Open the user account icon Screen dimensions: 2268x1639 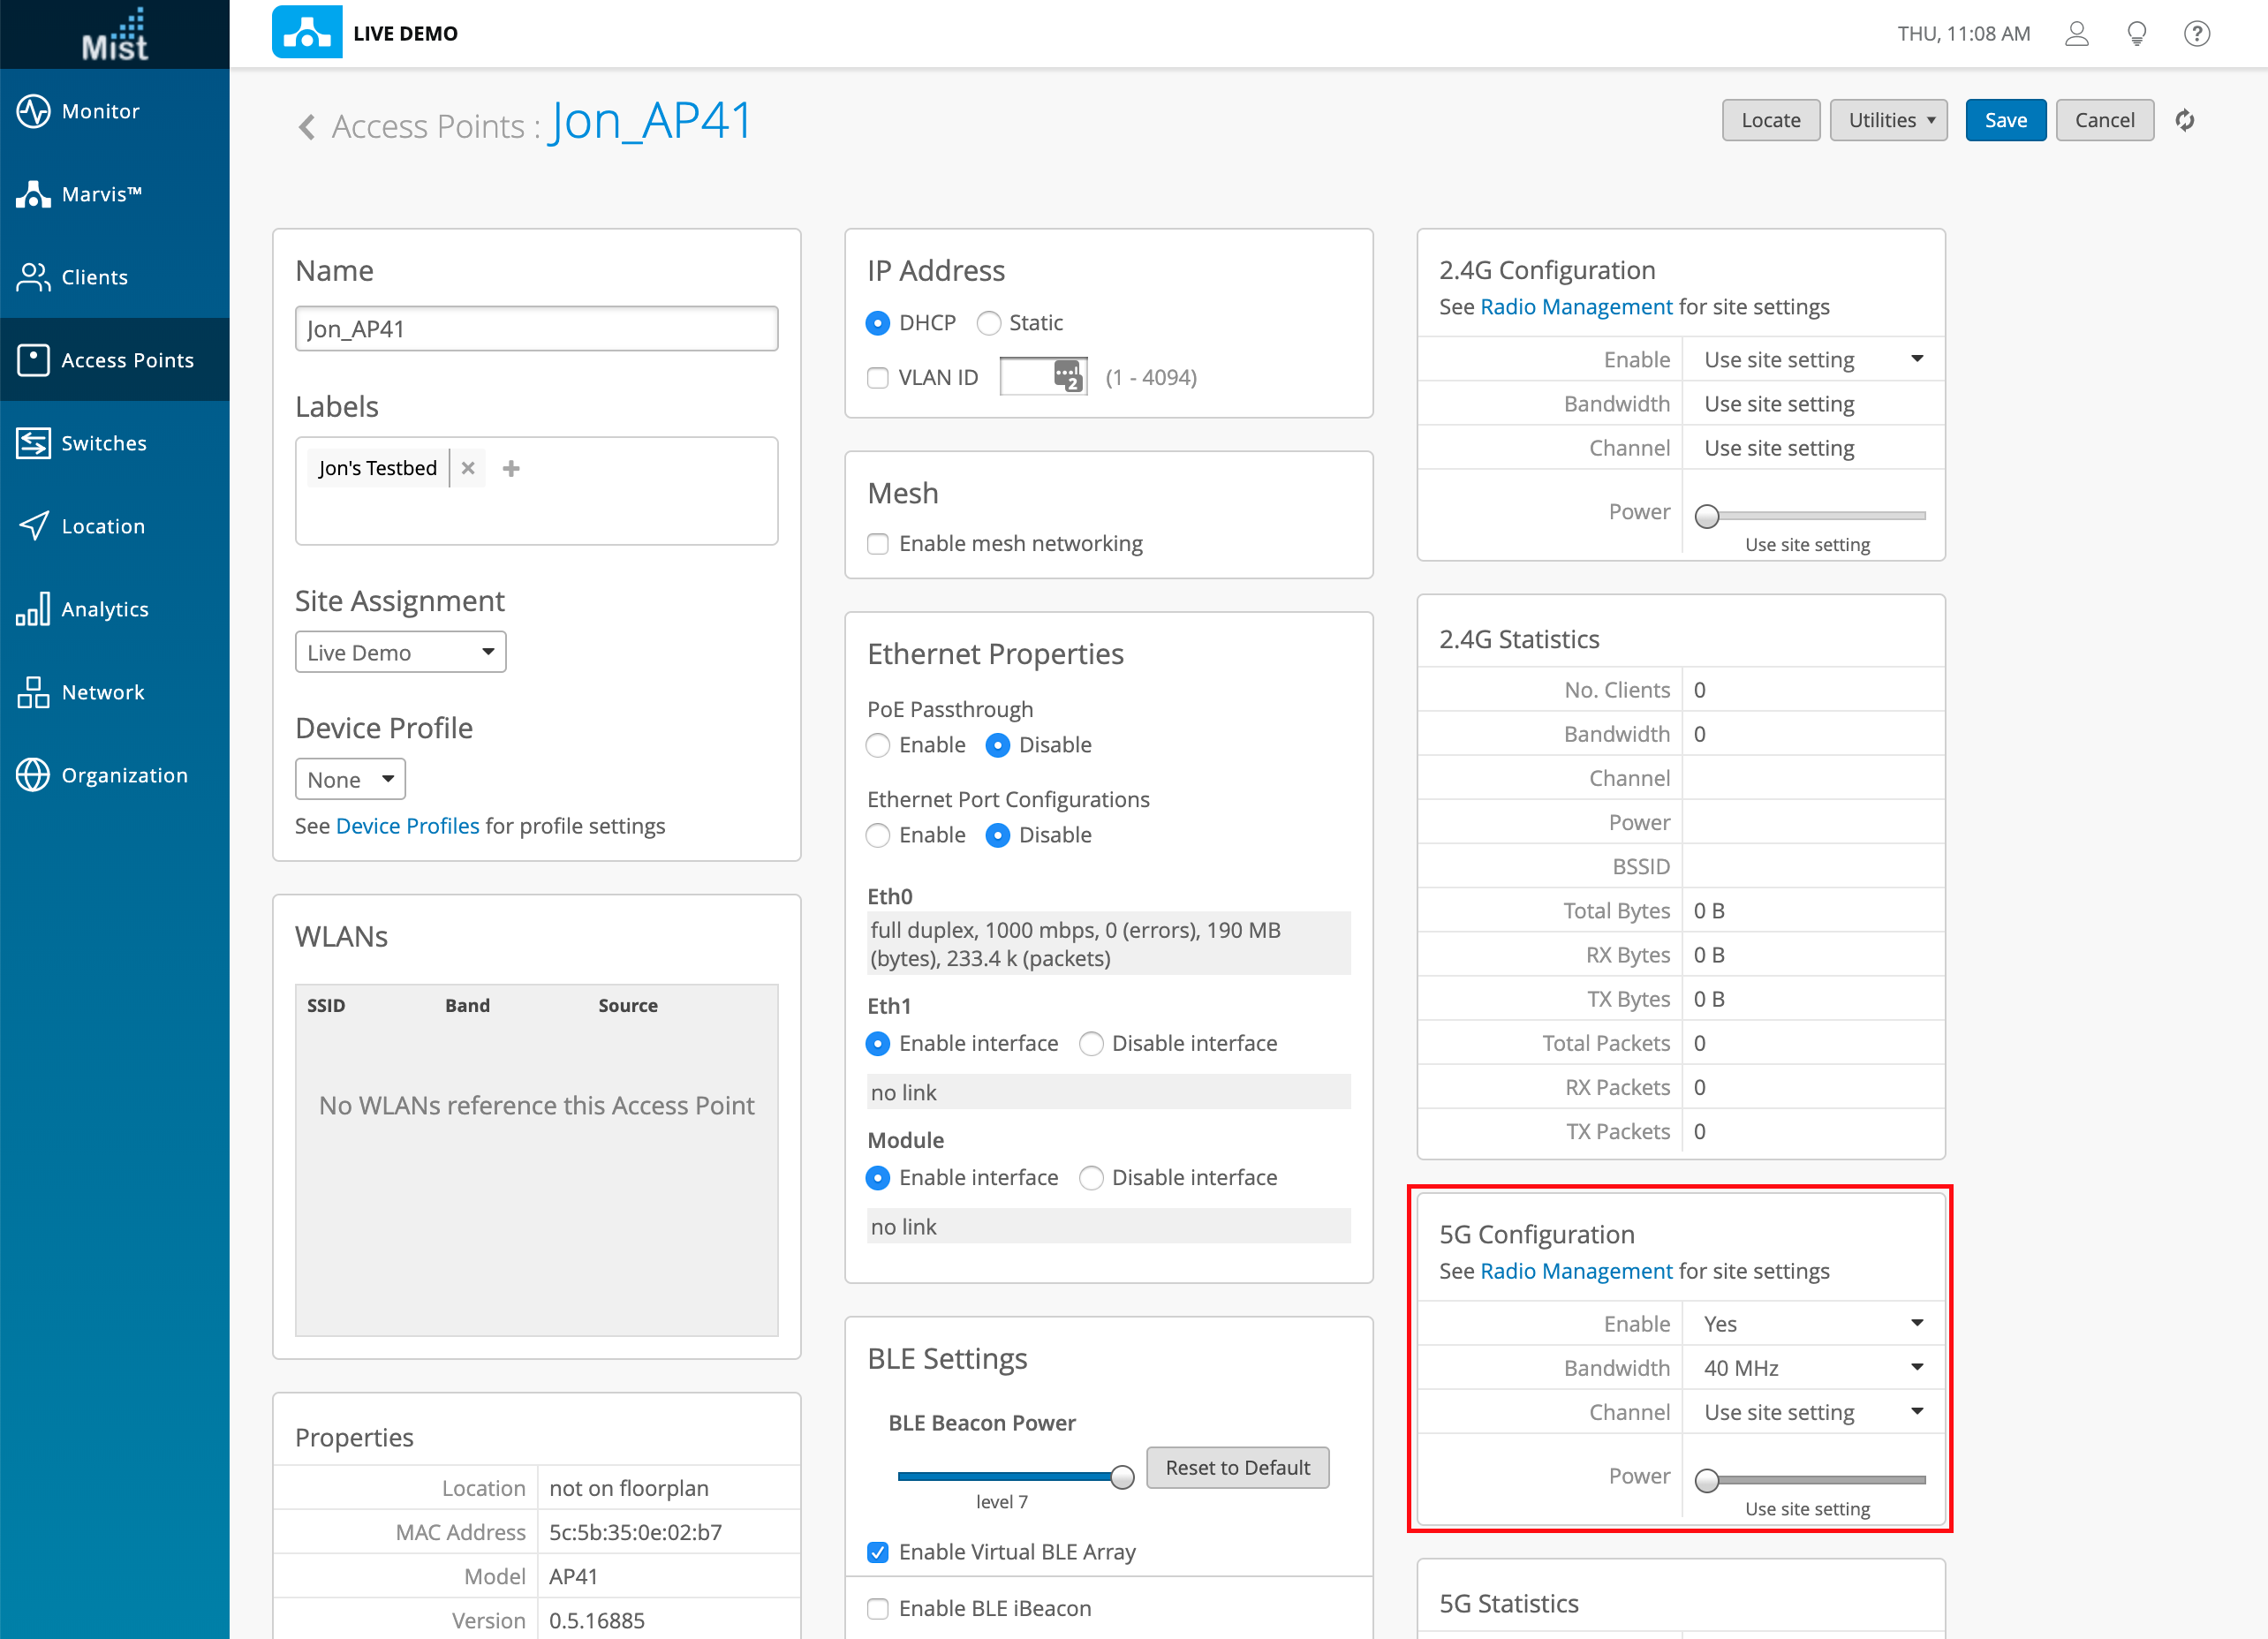(2077, 34)
